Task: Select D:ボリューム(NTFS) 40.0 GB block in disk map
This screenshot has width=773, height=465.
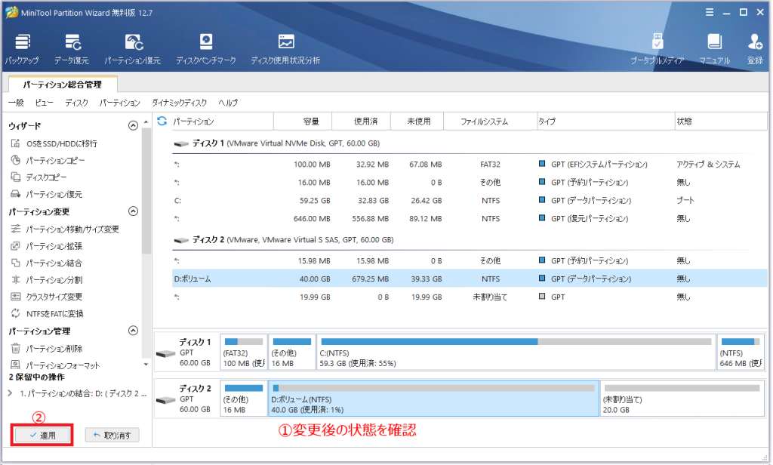Action: coord(434,399)
